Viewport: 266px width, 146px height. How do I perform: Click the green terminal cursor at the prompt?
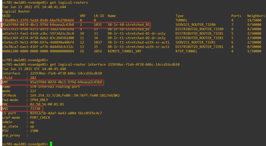[51, 144]
